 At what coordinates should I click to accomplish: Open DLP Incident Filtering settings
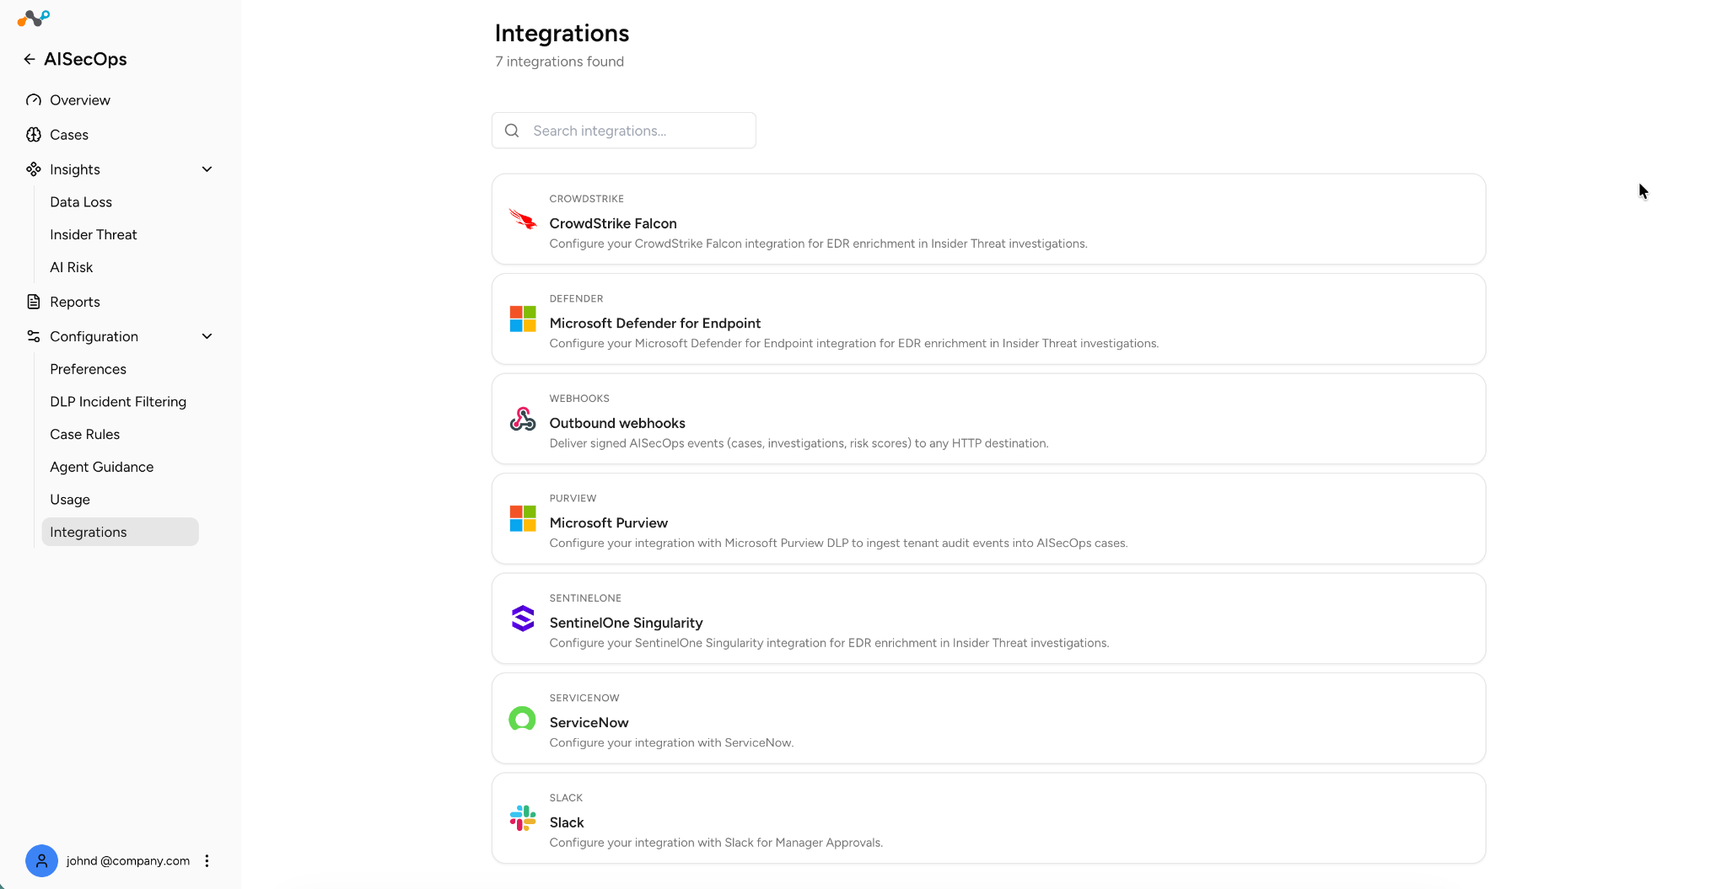pos(118,402)
